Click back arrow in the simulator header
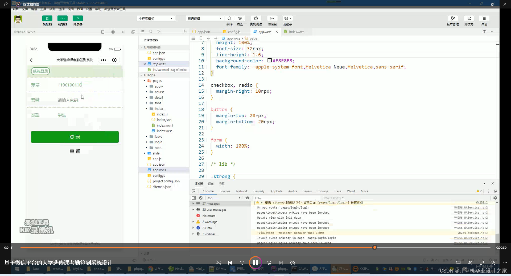This screenshot has height=276, width=511. click(31, 60)
